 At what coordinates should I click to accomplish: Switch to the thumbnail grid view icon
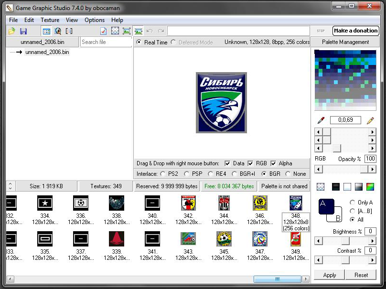coord(46,31)
